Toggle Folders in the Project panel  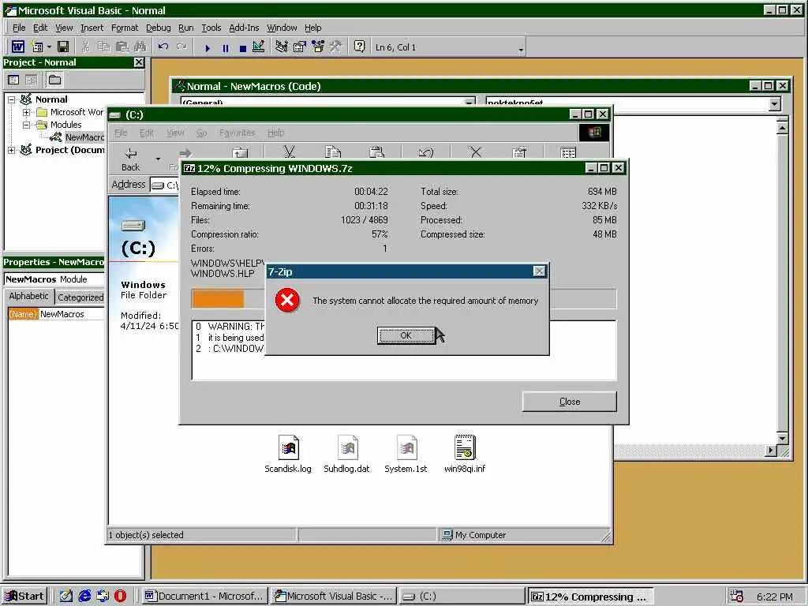click(54, 80)
